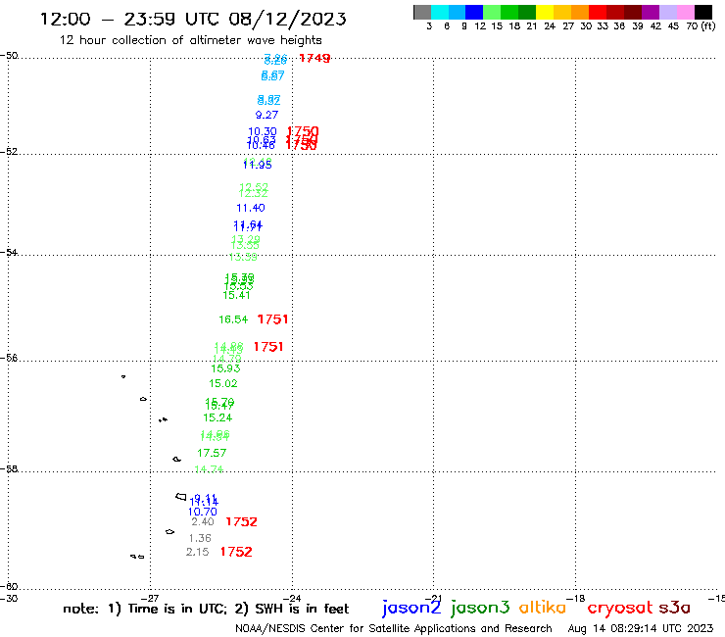
Task: Click the wave height value 17.57
Action: (x=212, y=453)
